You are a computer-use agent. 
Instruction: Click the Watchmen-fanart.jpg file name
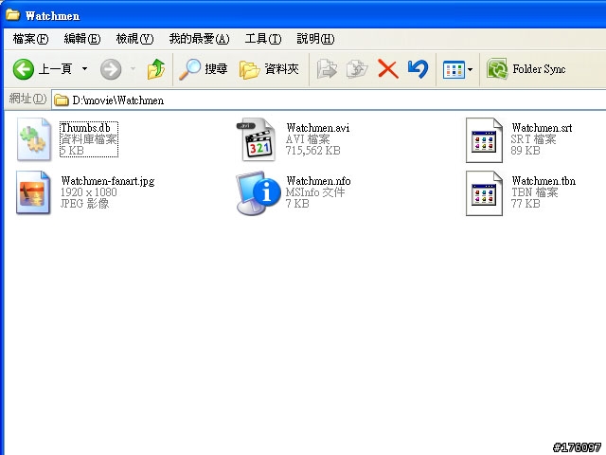(x=108, y=181)
